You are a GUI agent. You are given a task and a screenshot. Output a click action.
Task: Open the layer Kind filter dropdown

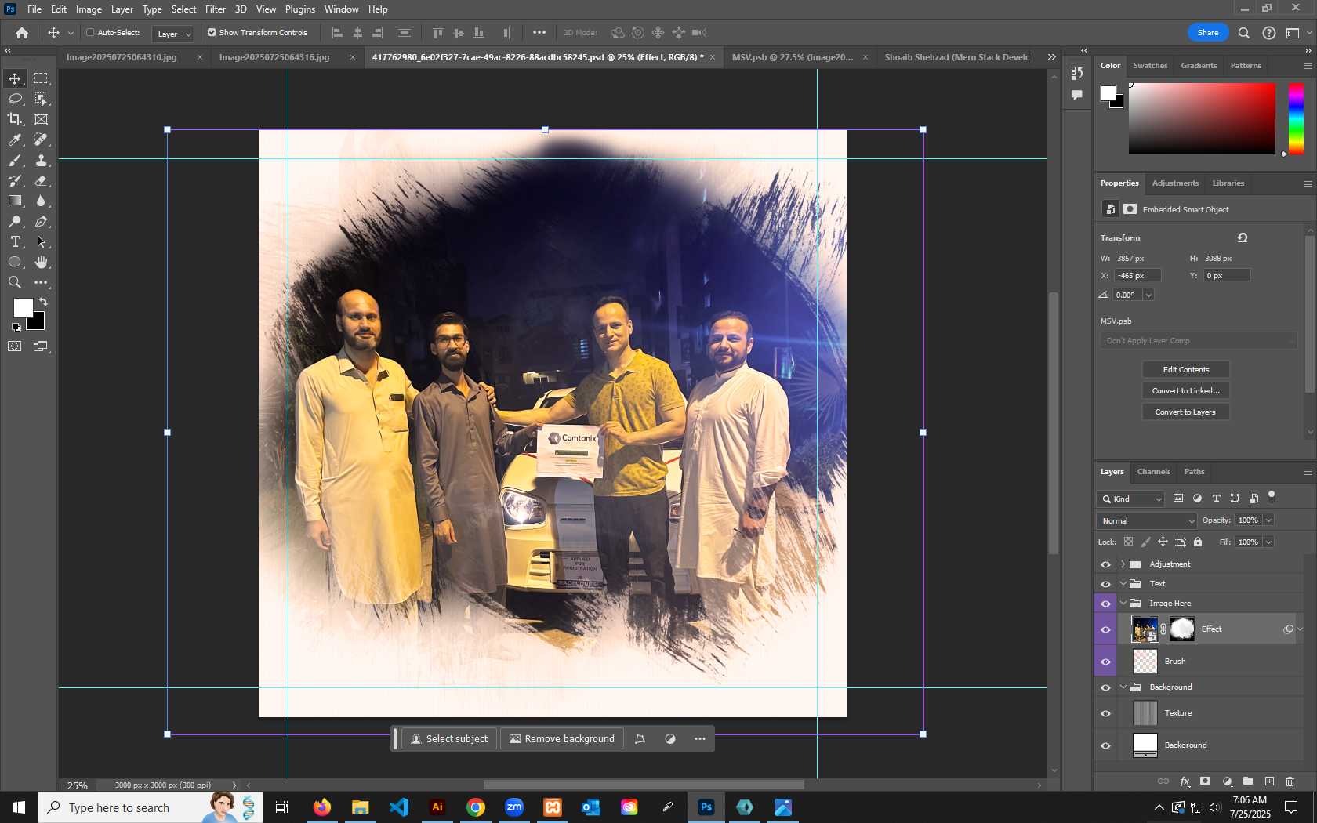[1131, 499]
